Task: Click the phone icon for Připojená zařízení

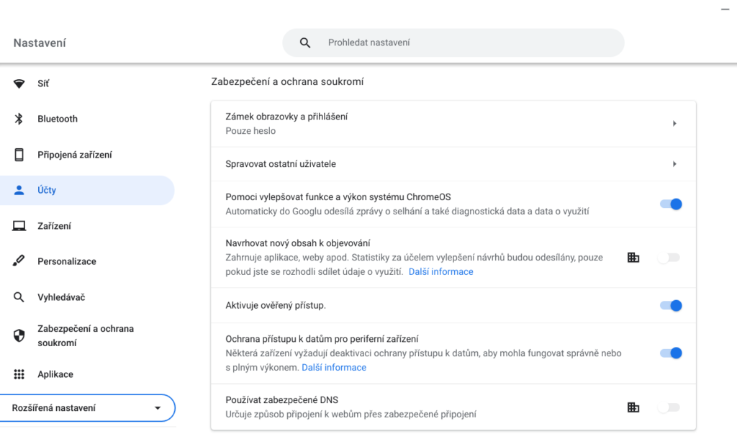Action: 19,155
